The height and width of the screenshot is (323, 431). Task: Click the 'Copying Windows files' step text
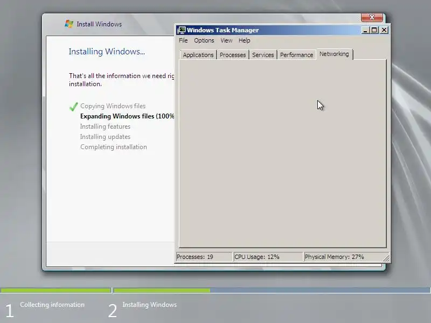(113, 106)
